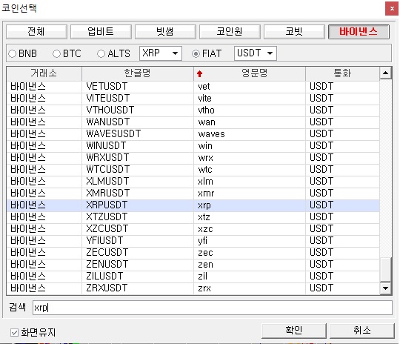Switch to the 전체 exchange tab
Viewport: 400px width, 344px height.
pyautogui.click(x=36, y=32)
